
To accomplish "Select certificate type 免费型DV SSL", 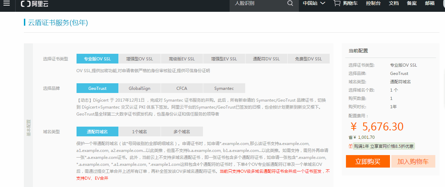I will tap(309, 59).
